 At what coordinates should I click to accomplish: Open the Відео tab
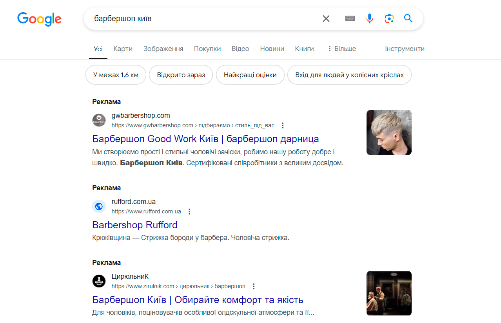[240, 49]
